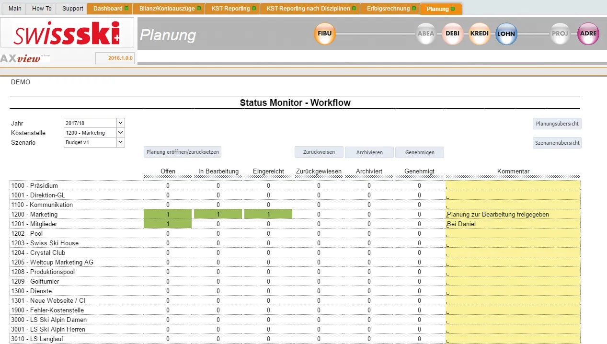Click the Zurückgewiesen column header
This screenshot has height=344, width=607.
(319, 172)
